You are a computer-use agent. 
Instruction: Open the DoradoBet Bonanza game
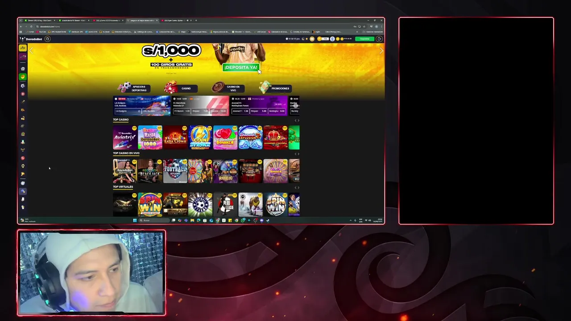225,137
